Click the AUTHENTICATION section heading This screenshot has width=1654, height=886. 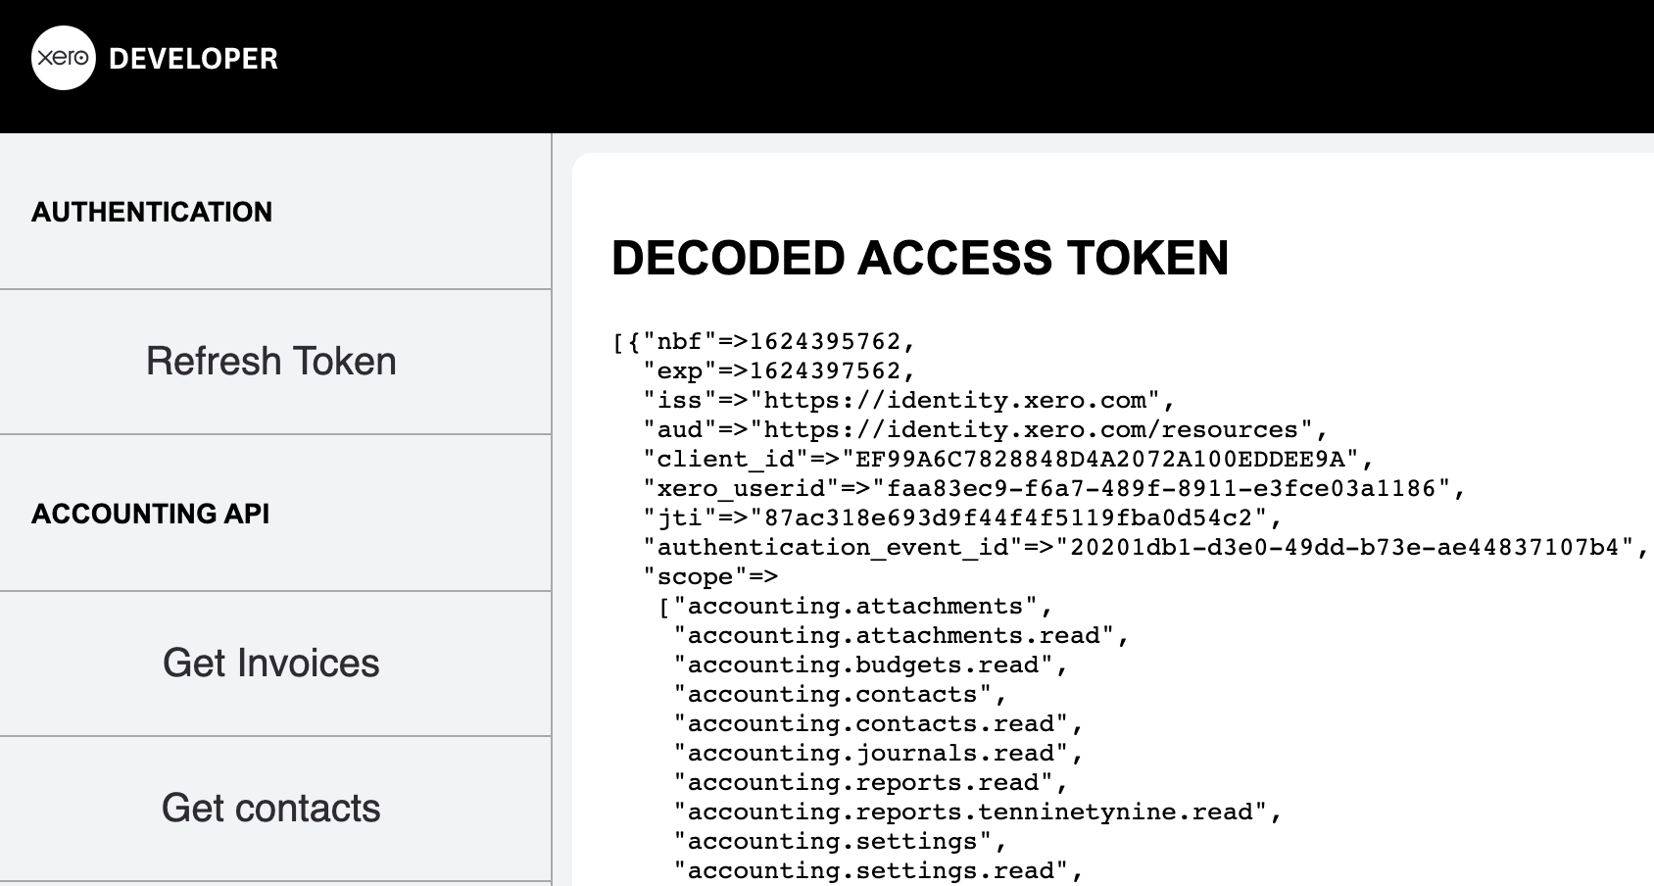(x=152, y=212)
